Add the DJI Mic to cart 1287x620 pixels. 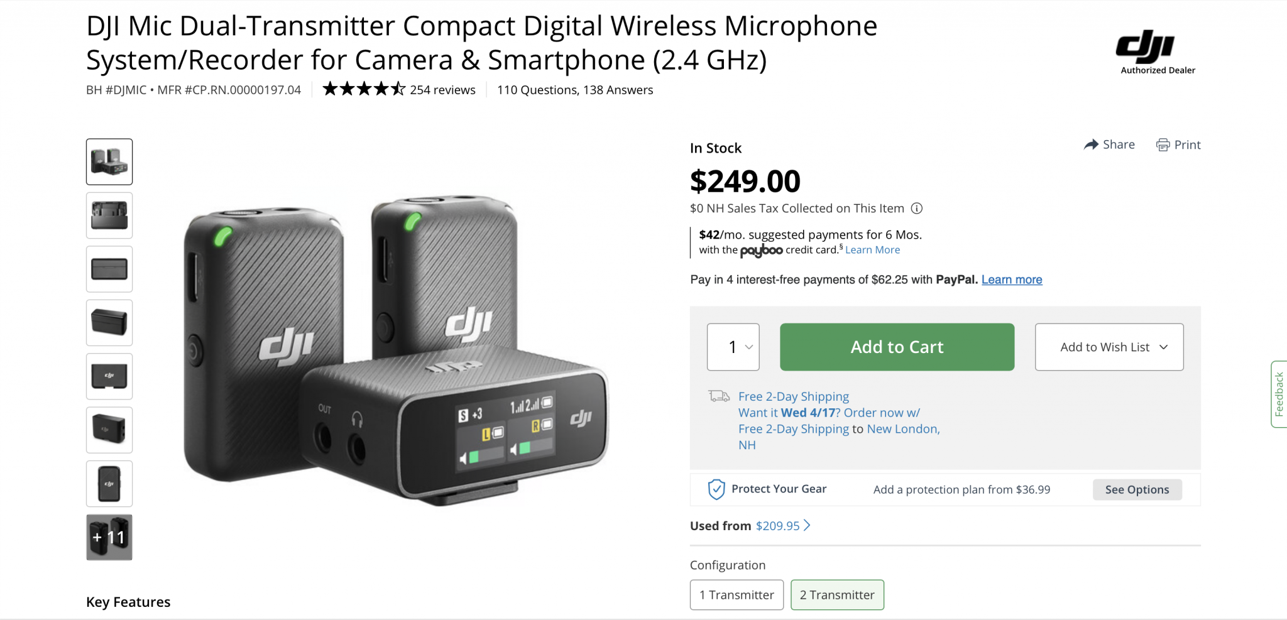click(897, 347)
